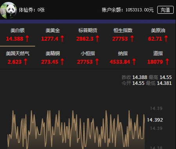Select the 纳指 tab
The width and height of the screenshot is (176, 149).
point(123,58)
